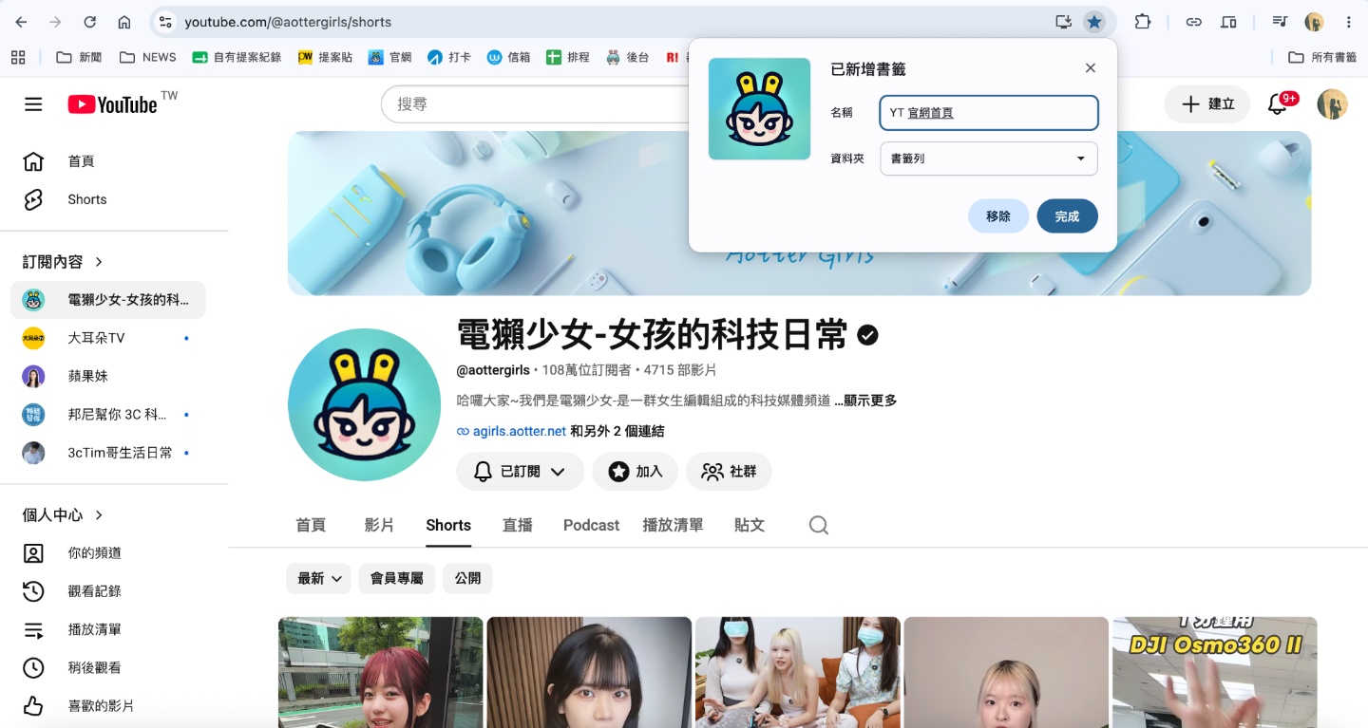
Task: Click the bookmark star icon
Action: pos(1094,22)
